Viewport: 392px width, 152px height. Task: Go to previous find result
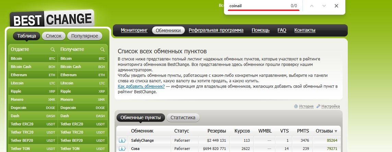tap(311, 6)
